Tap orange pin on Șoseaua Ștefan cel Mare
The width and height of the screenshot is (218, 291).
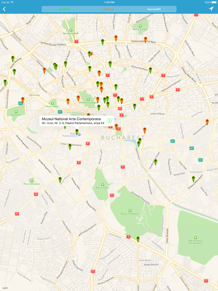click(145, 40)
